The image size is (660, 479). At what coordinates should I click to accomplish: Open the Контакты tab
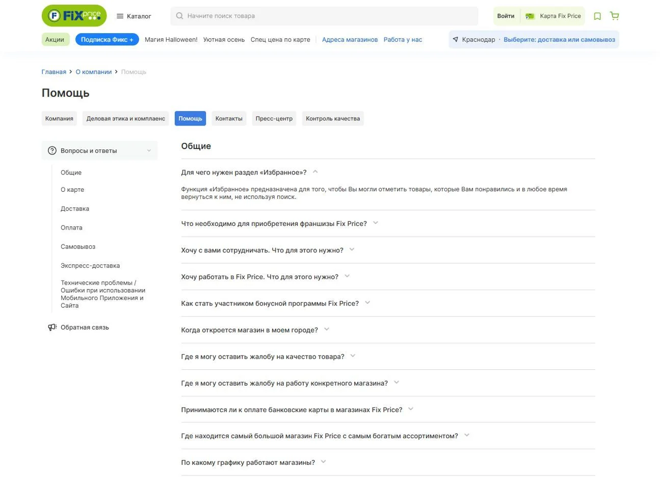tap(229, 118)
